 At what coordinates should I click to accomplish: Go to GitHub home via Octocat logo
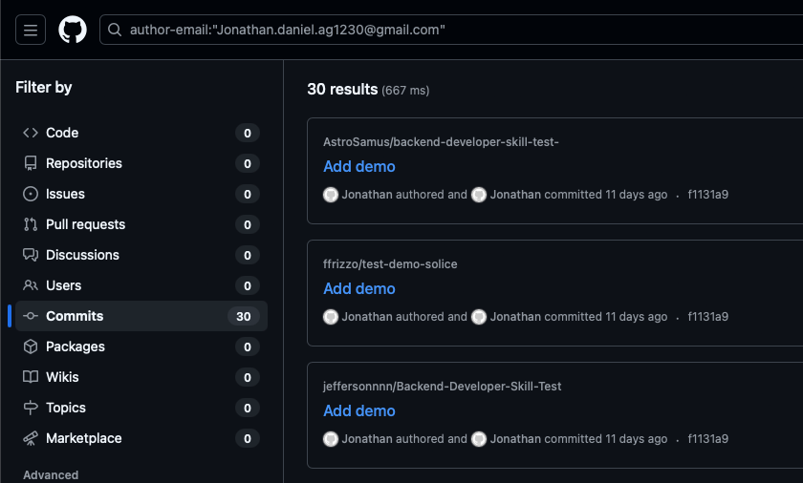point(73,30)
